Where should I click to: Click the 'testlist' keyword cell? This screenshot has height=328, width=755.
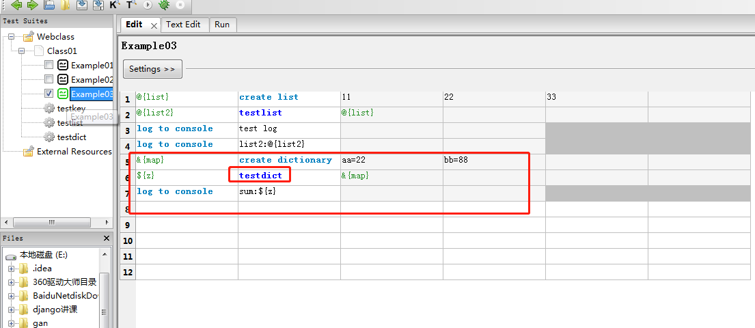click(290, 113)
